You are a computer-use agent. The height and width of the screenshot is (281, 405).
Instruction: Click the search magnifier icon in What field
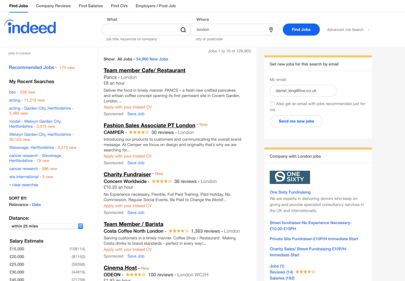pyautogui.click(x=183, y=30)
